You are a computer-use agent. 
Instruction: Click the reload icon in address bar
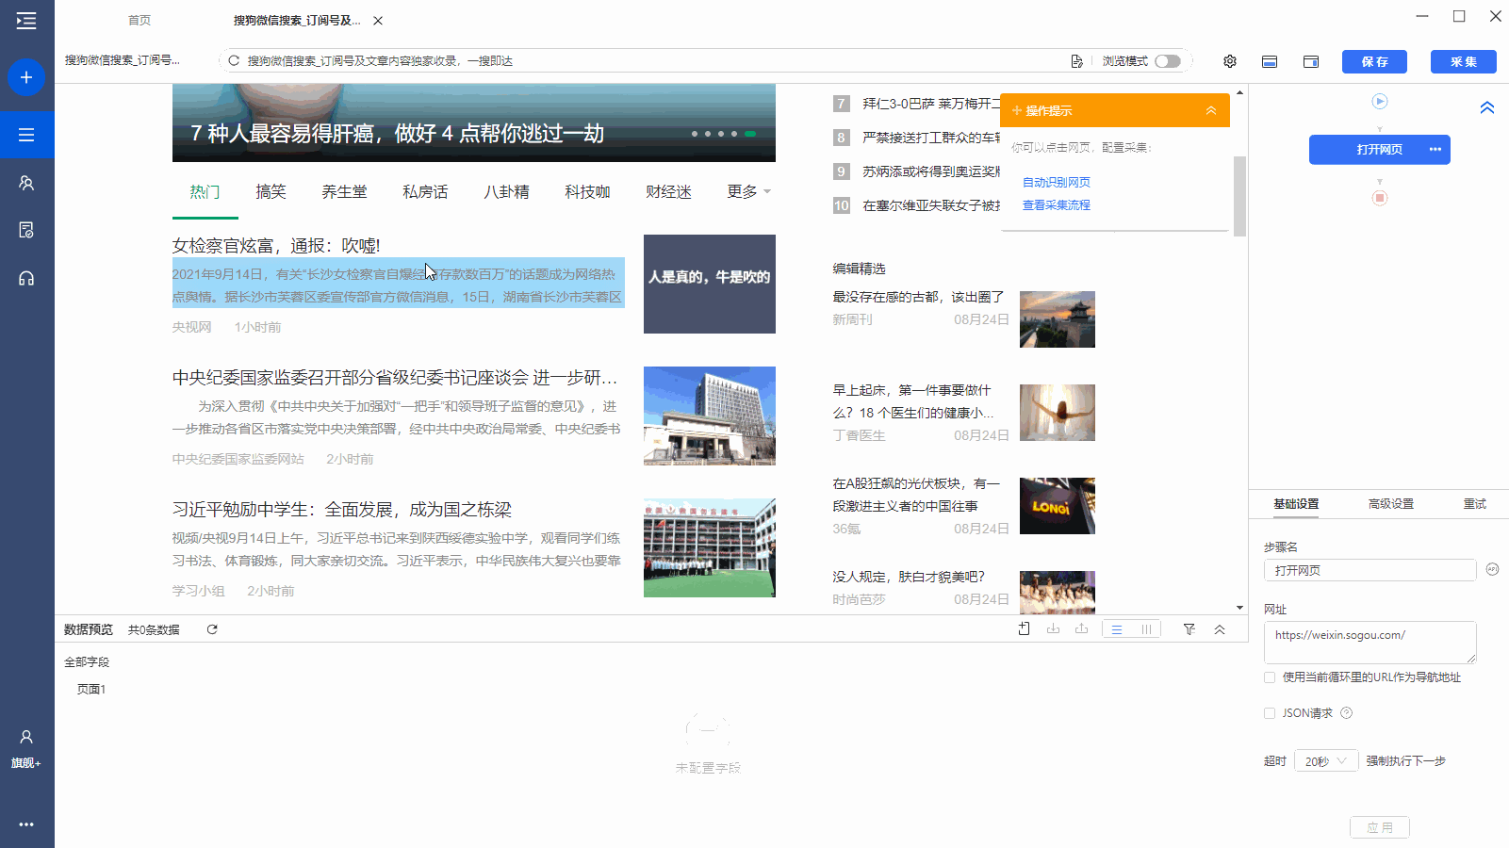click(234, 61)
